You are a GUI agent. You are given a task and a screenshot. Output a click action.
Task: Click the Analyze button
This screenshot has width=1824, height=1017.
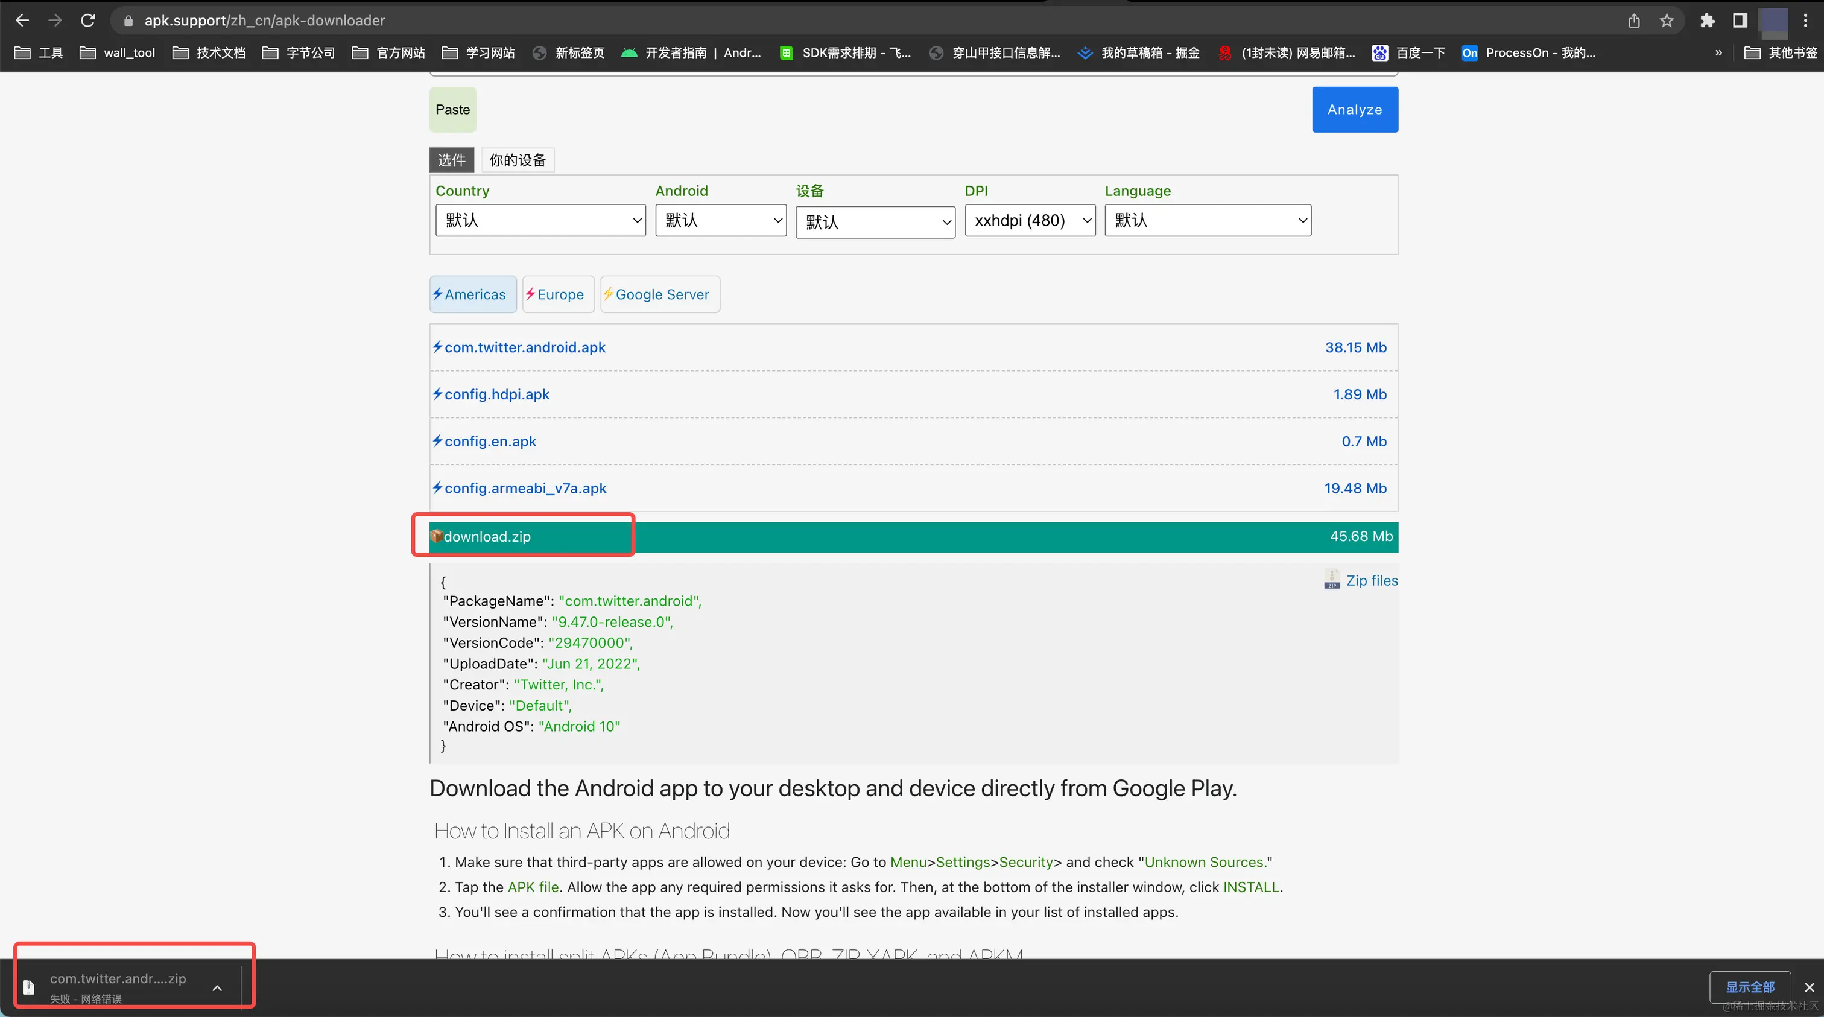click(1355, 110)
